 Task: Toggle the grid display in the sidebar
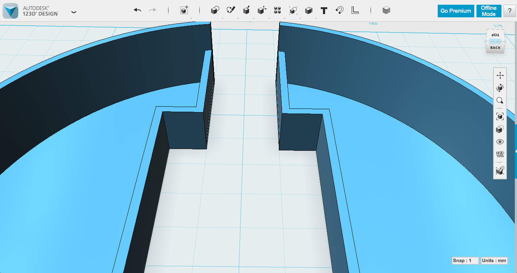pyautogui.click(x=500, y=154)
